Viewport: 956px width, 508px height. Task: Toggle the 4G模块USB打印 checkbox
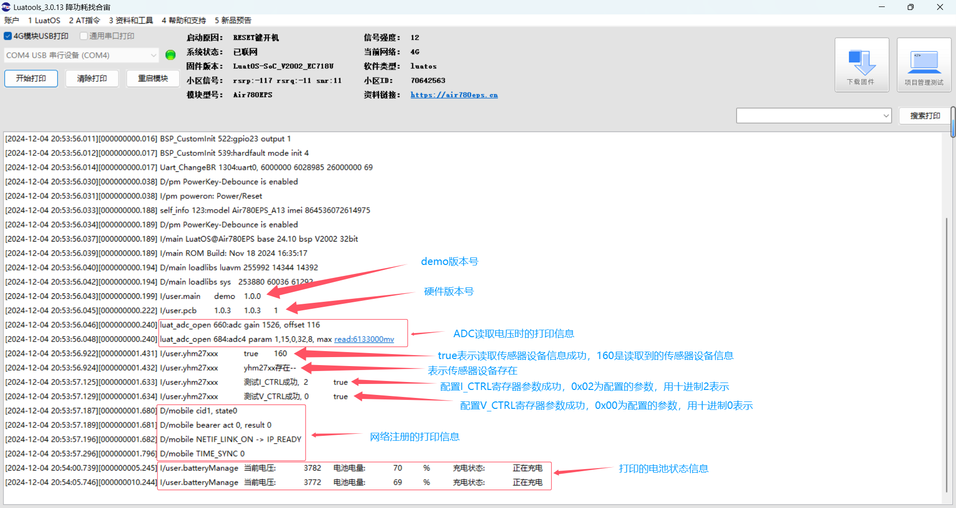pyautogui.click(x=7, y=36)
